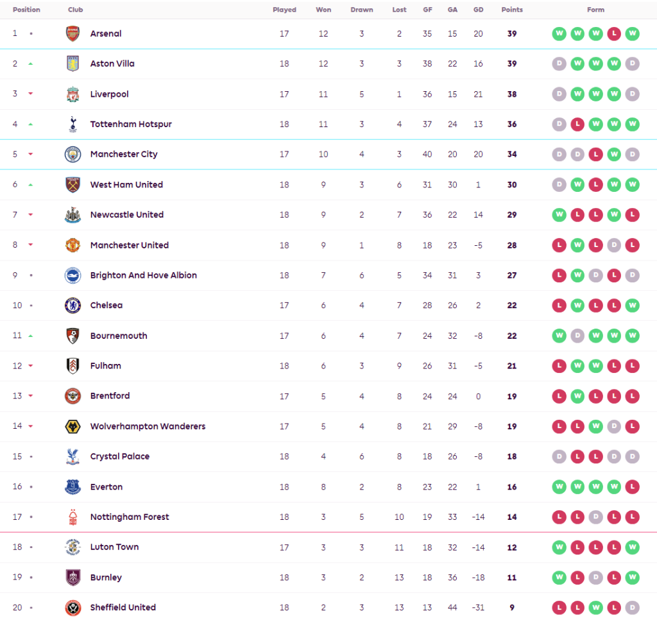Click Manchester City's green win form badge
The width and height of the screenshot is (657, 620).
click(x=614, y=155)
